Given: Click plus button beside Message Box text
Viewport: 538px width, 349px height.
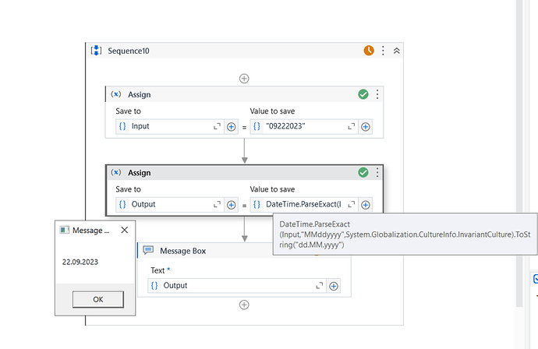Looking at the screenshot, I should tap(334, 286).
